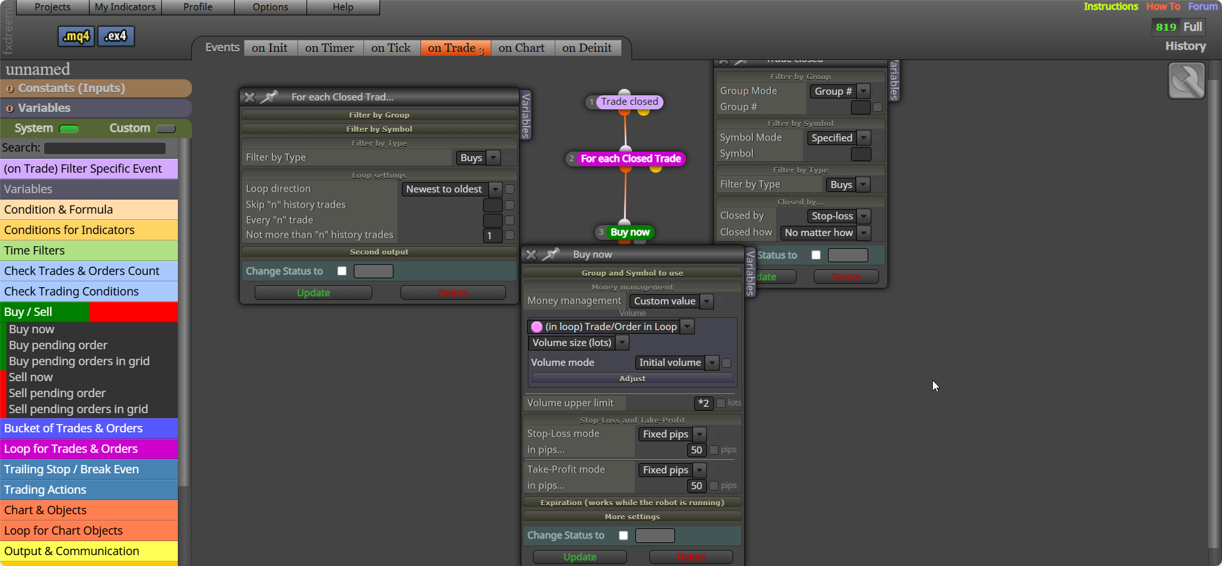Select the Trade closed node
The height and width of the screenshot is (566, 1222).
[x=630, y=102]
